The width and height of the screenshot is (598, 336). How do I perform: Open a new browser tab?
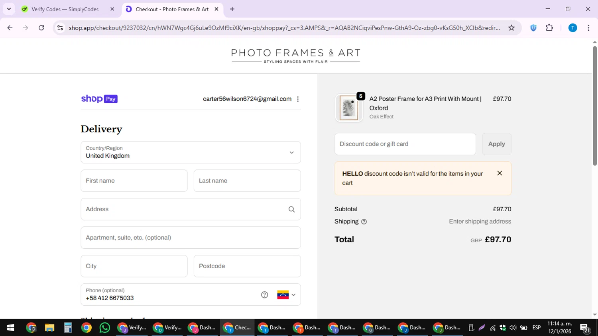(x=232, y=9)
